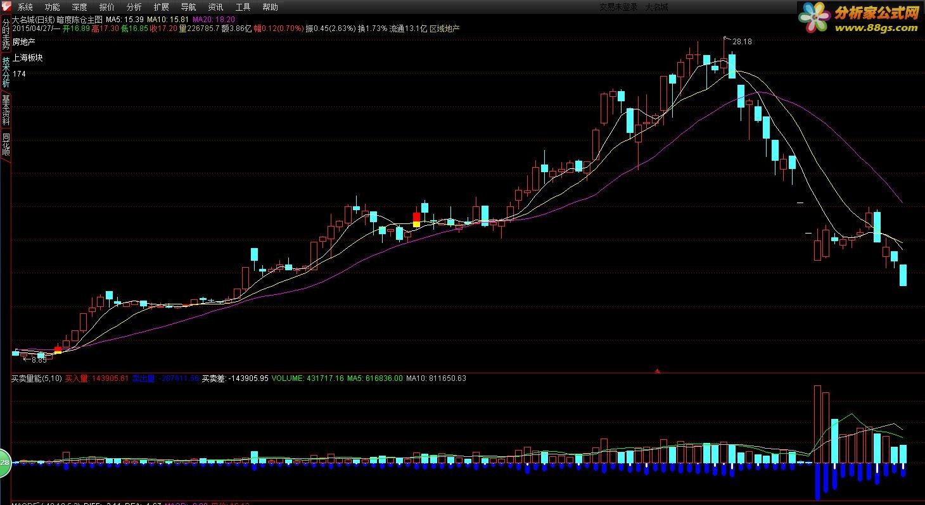Click the green circle badge 28
Image resolution: width=925 pixels, height=505 pixels.
(4, 463)
